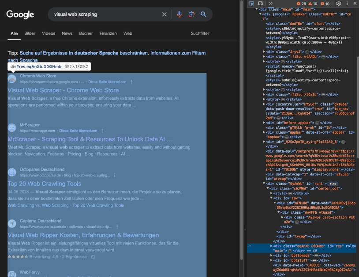This screenshot has height=277, width=359.
Task: Toggle the device toolbar emulation icon
Action: click(x=261, y=4)
